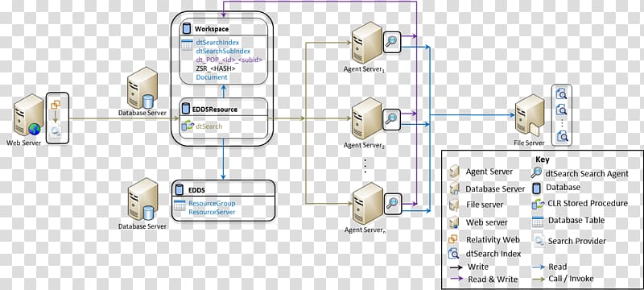Click the Search Provider icon below Relativity Web
Viewport: 644px width, 290px height.
click(56, 131)
